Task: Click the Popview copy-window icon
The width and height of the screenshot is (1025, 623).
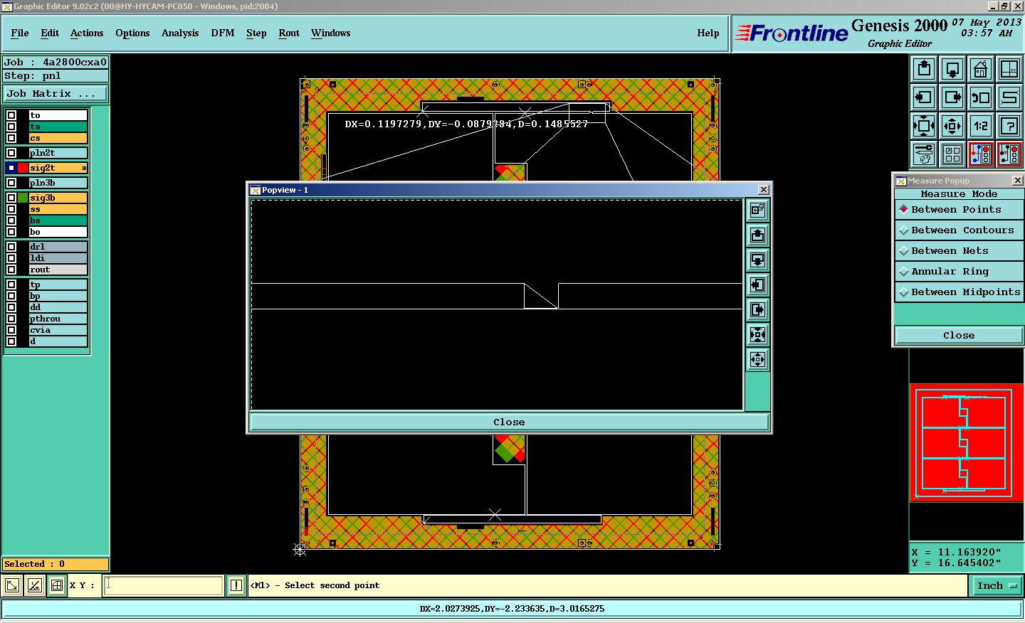Action: click(x=757, y=210)
